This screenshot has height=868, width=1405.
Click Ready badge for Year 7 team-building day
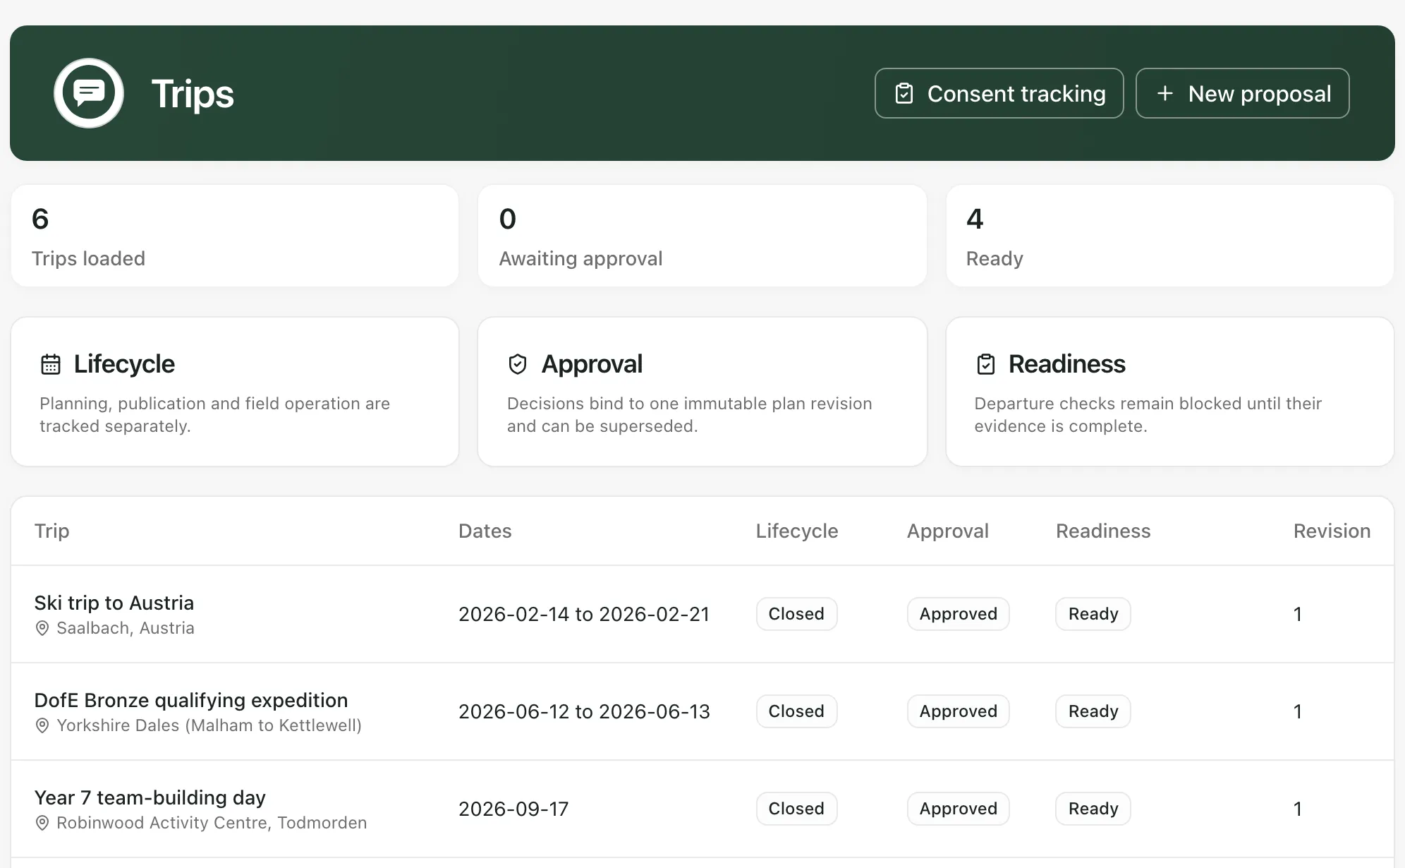[x=1093, y=809]
